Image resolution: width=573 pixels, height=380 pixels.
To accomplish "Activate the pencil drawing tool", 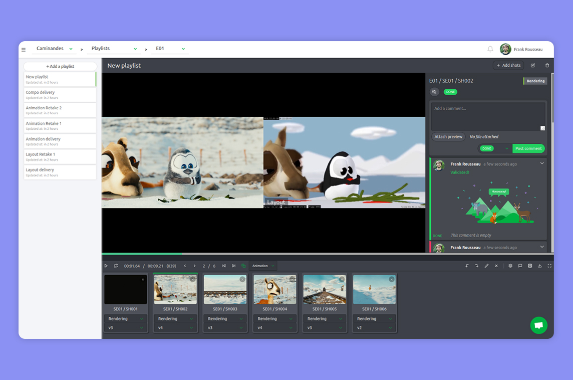I will 486,266.
